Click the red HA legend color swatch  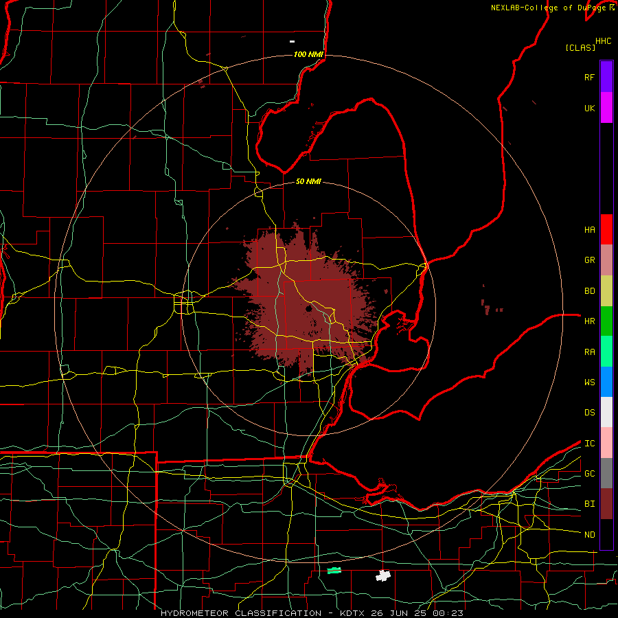606,229
